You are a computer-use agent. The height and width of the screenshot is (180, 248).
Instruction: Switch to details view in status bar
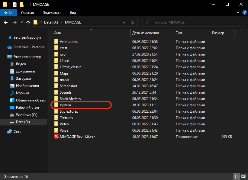237,176
